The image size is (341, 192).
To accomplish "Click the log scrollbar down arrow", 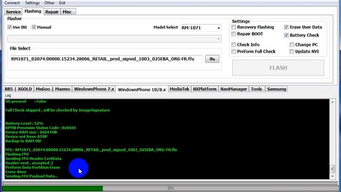I will click(332, 177).
